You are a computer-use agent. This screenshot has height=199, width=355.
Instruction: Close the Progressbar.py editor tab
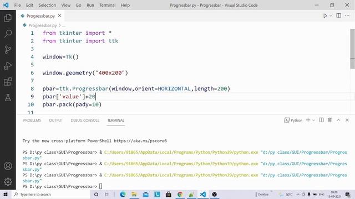(59, 16)
